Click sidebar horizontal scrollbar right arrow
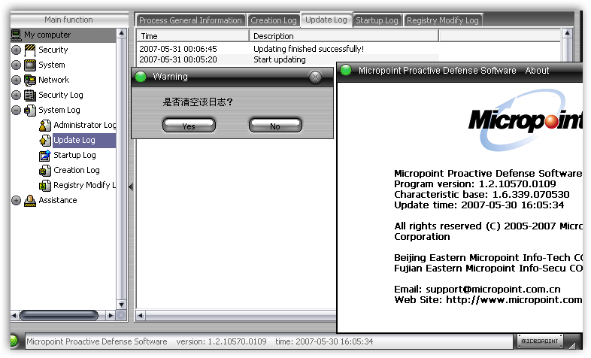The height and width of the screenshot is (358, 591). pos(111,315)
